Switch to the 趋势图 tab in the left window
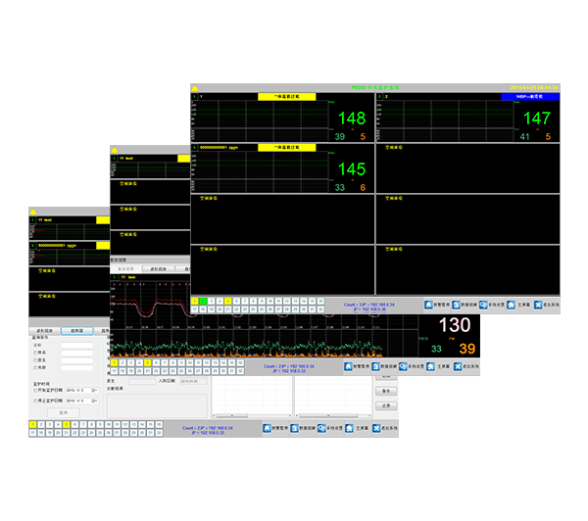 tap(74, 331)
